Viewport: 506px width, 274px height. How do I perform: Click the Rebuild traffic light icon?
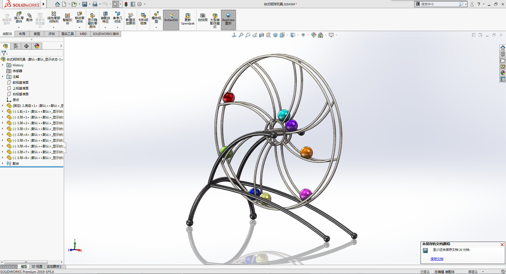tap(126, 4)
